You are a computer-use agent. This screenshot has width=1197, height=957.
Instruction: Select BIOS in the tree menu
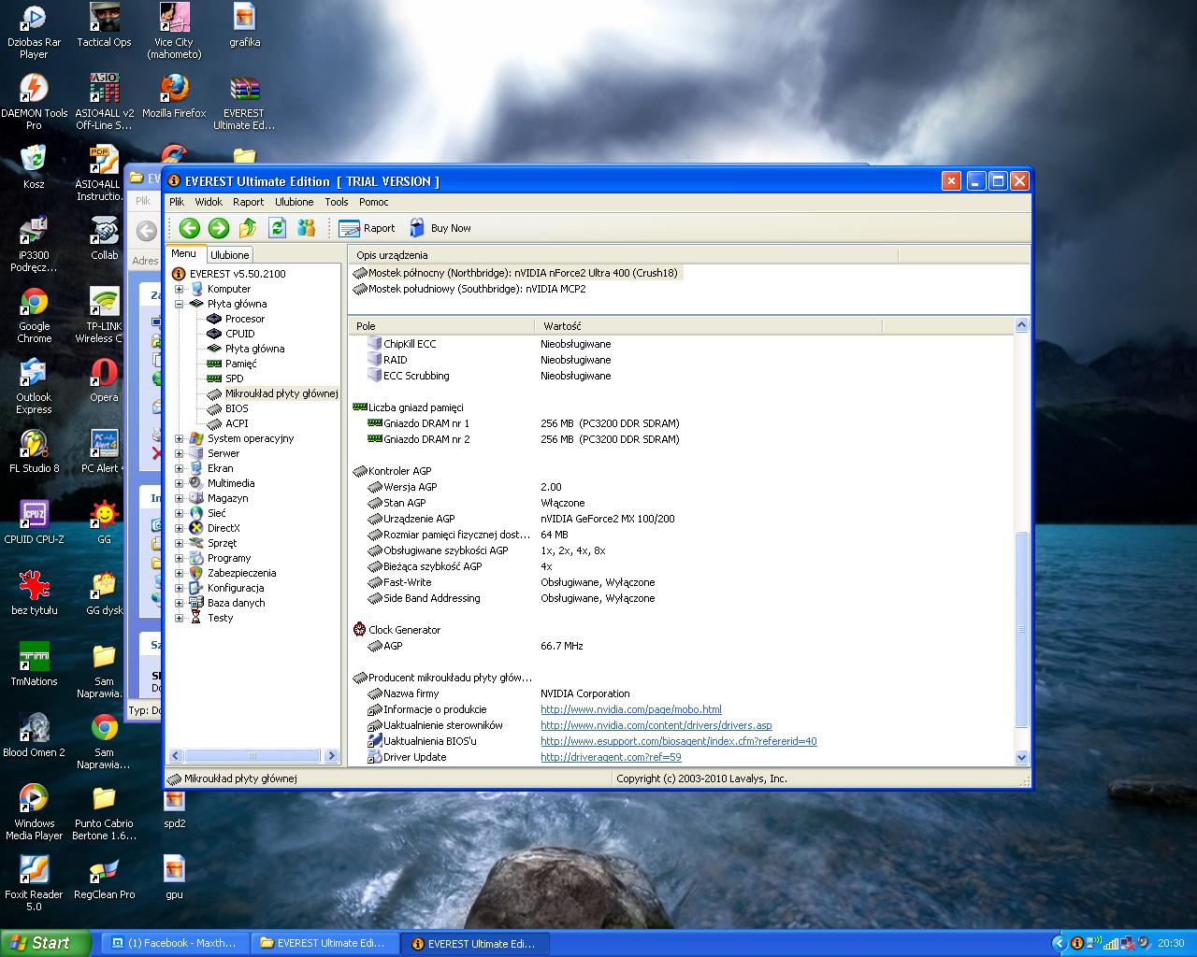tap(237, 408)
